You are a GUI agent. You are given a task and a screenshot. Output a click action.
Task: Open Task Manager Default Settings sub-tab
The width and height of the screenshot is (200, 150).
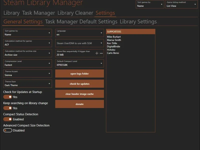point(81,22)
